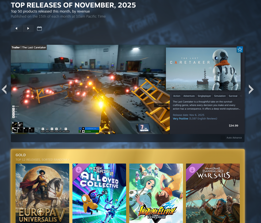Open the calendar month picker
The image size is (261, 223).
(x=39, y=28)
